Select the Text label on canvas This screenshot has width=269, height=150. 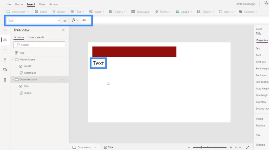98,63
